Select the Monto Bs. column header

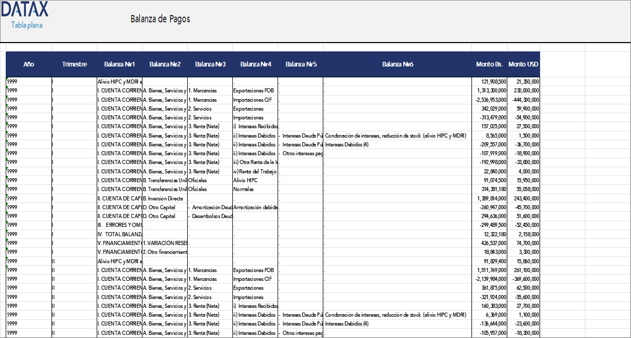click(x=490, y=64)
